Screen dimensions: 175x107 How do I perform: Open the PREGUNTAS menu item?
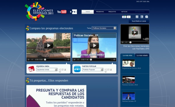pos(112,12)
